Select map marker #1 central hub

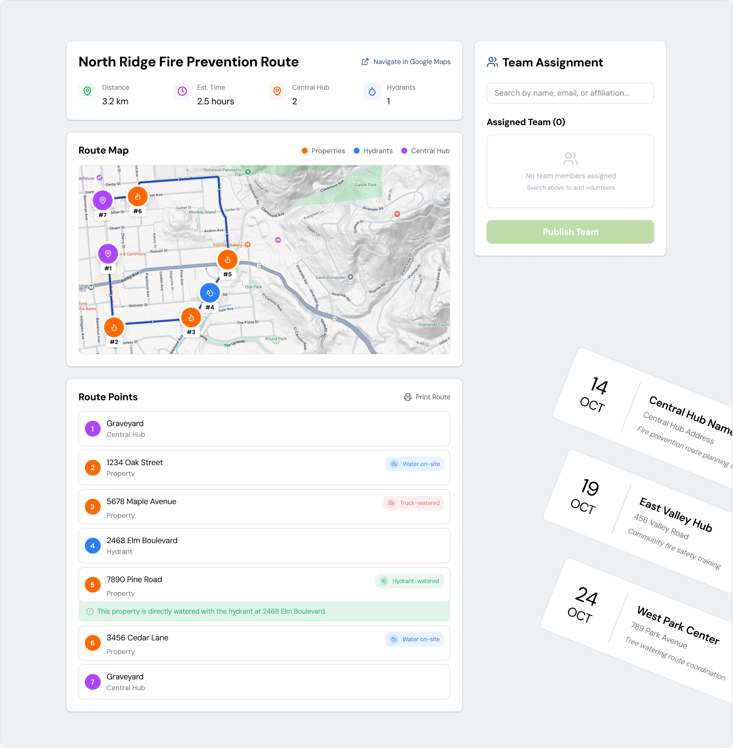pyautogui.click(x=108, y=254)
